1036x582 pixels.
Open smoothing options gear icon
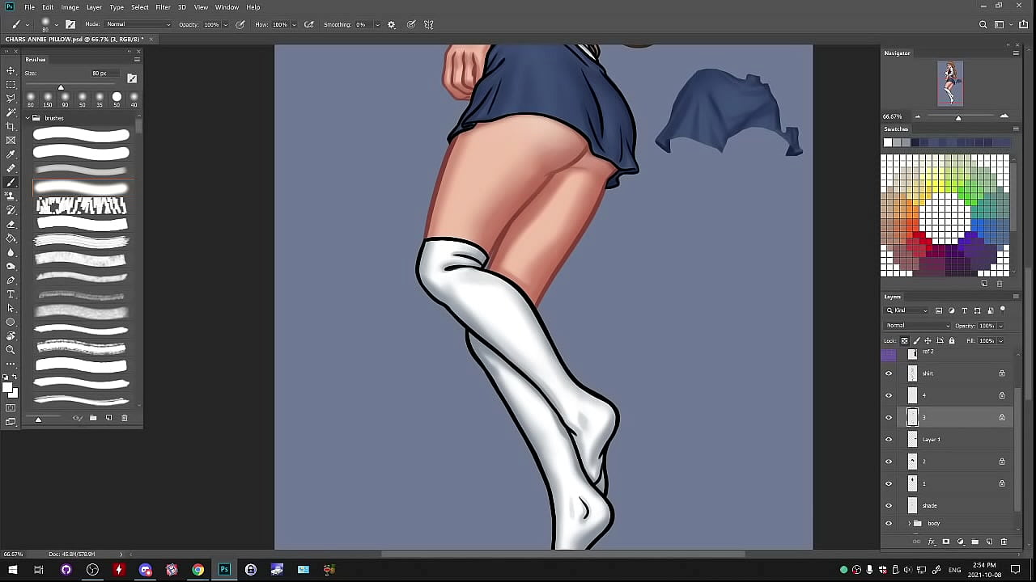392,25
